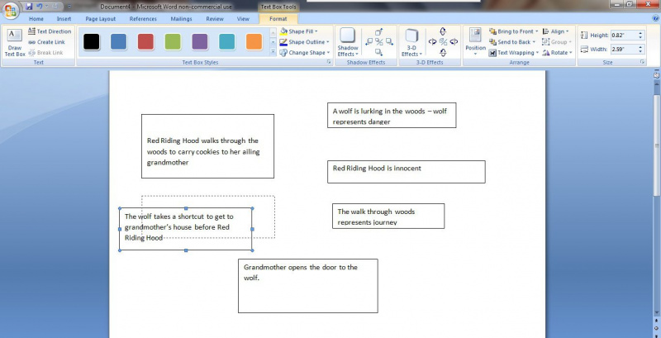
Task: Open the Undo history dropdown arrow
Action: [46, 7]
